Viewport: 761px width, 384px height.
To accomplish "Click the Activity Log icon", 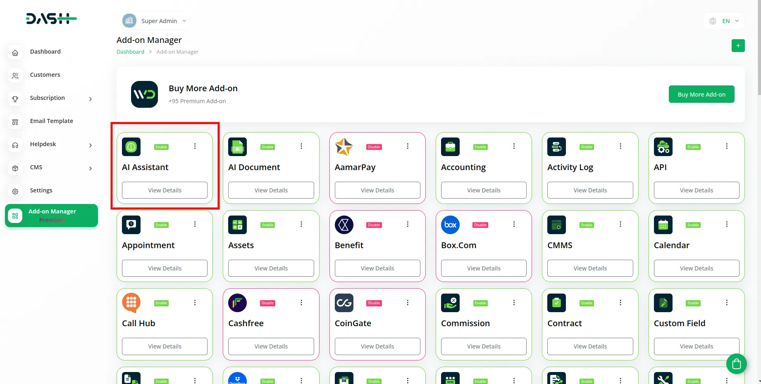I will 556,147.
